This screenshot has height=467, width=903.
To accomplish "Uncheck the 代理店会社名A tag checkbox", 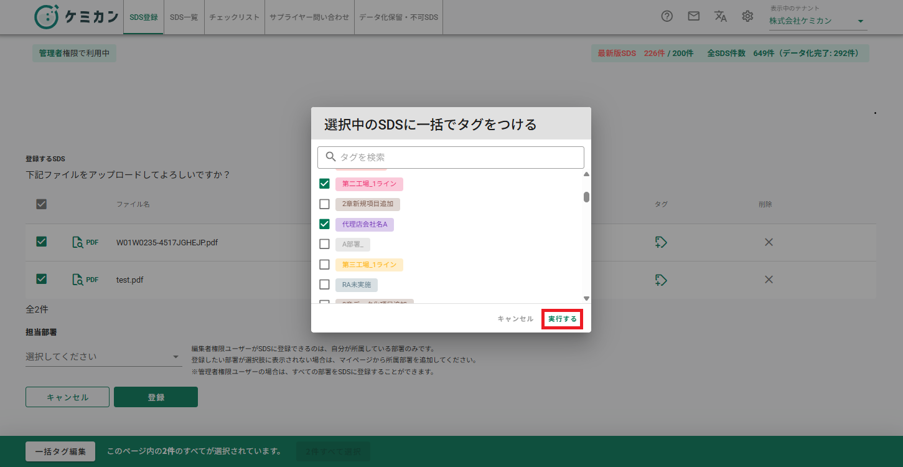I will (x=324, y=224).
